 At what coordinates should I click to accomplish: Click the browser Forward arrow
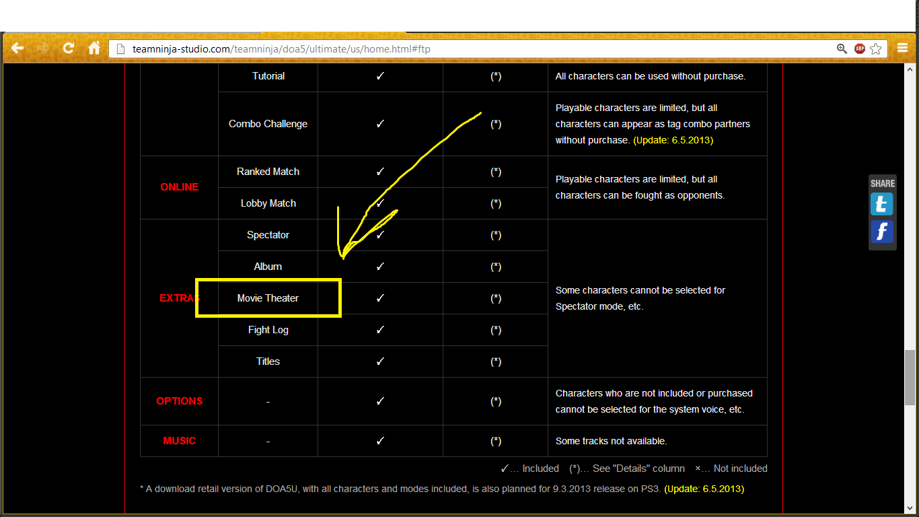pyautogui.click(x=43, y=48)
